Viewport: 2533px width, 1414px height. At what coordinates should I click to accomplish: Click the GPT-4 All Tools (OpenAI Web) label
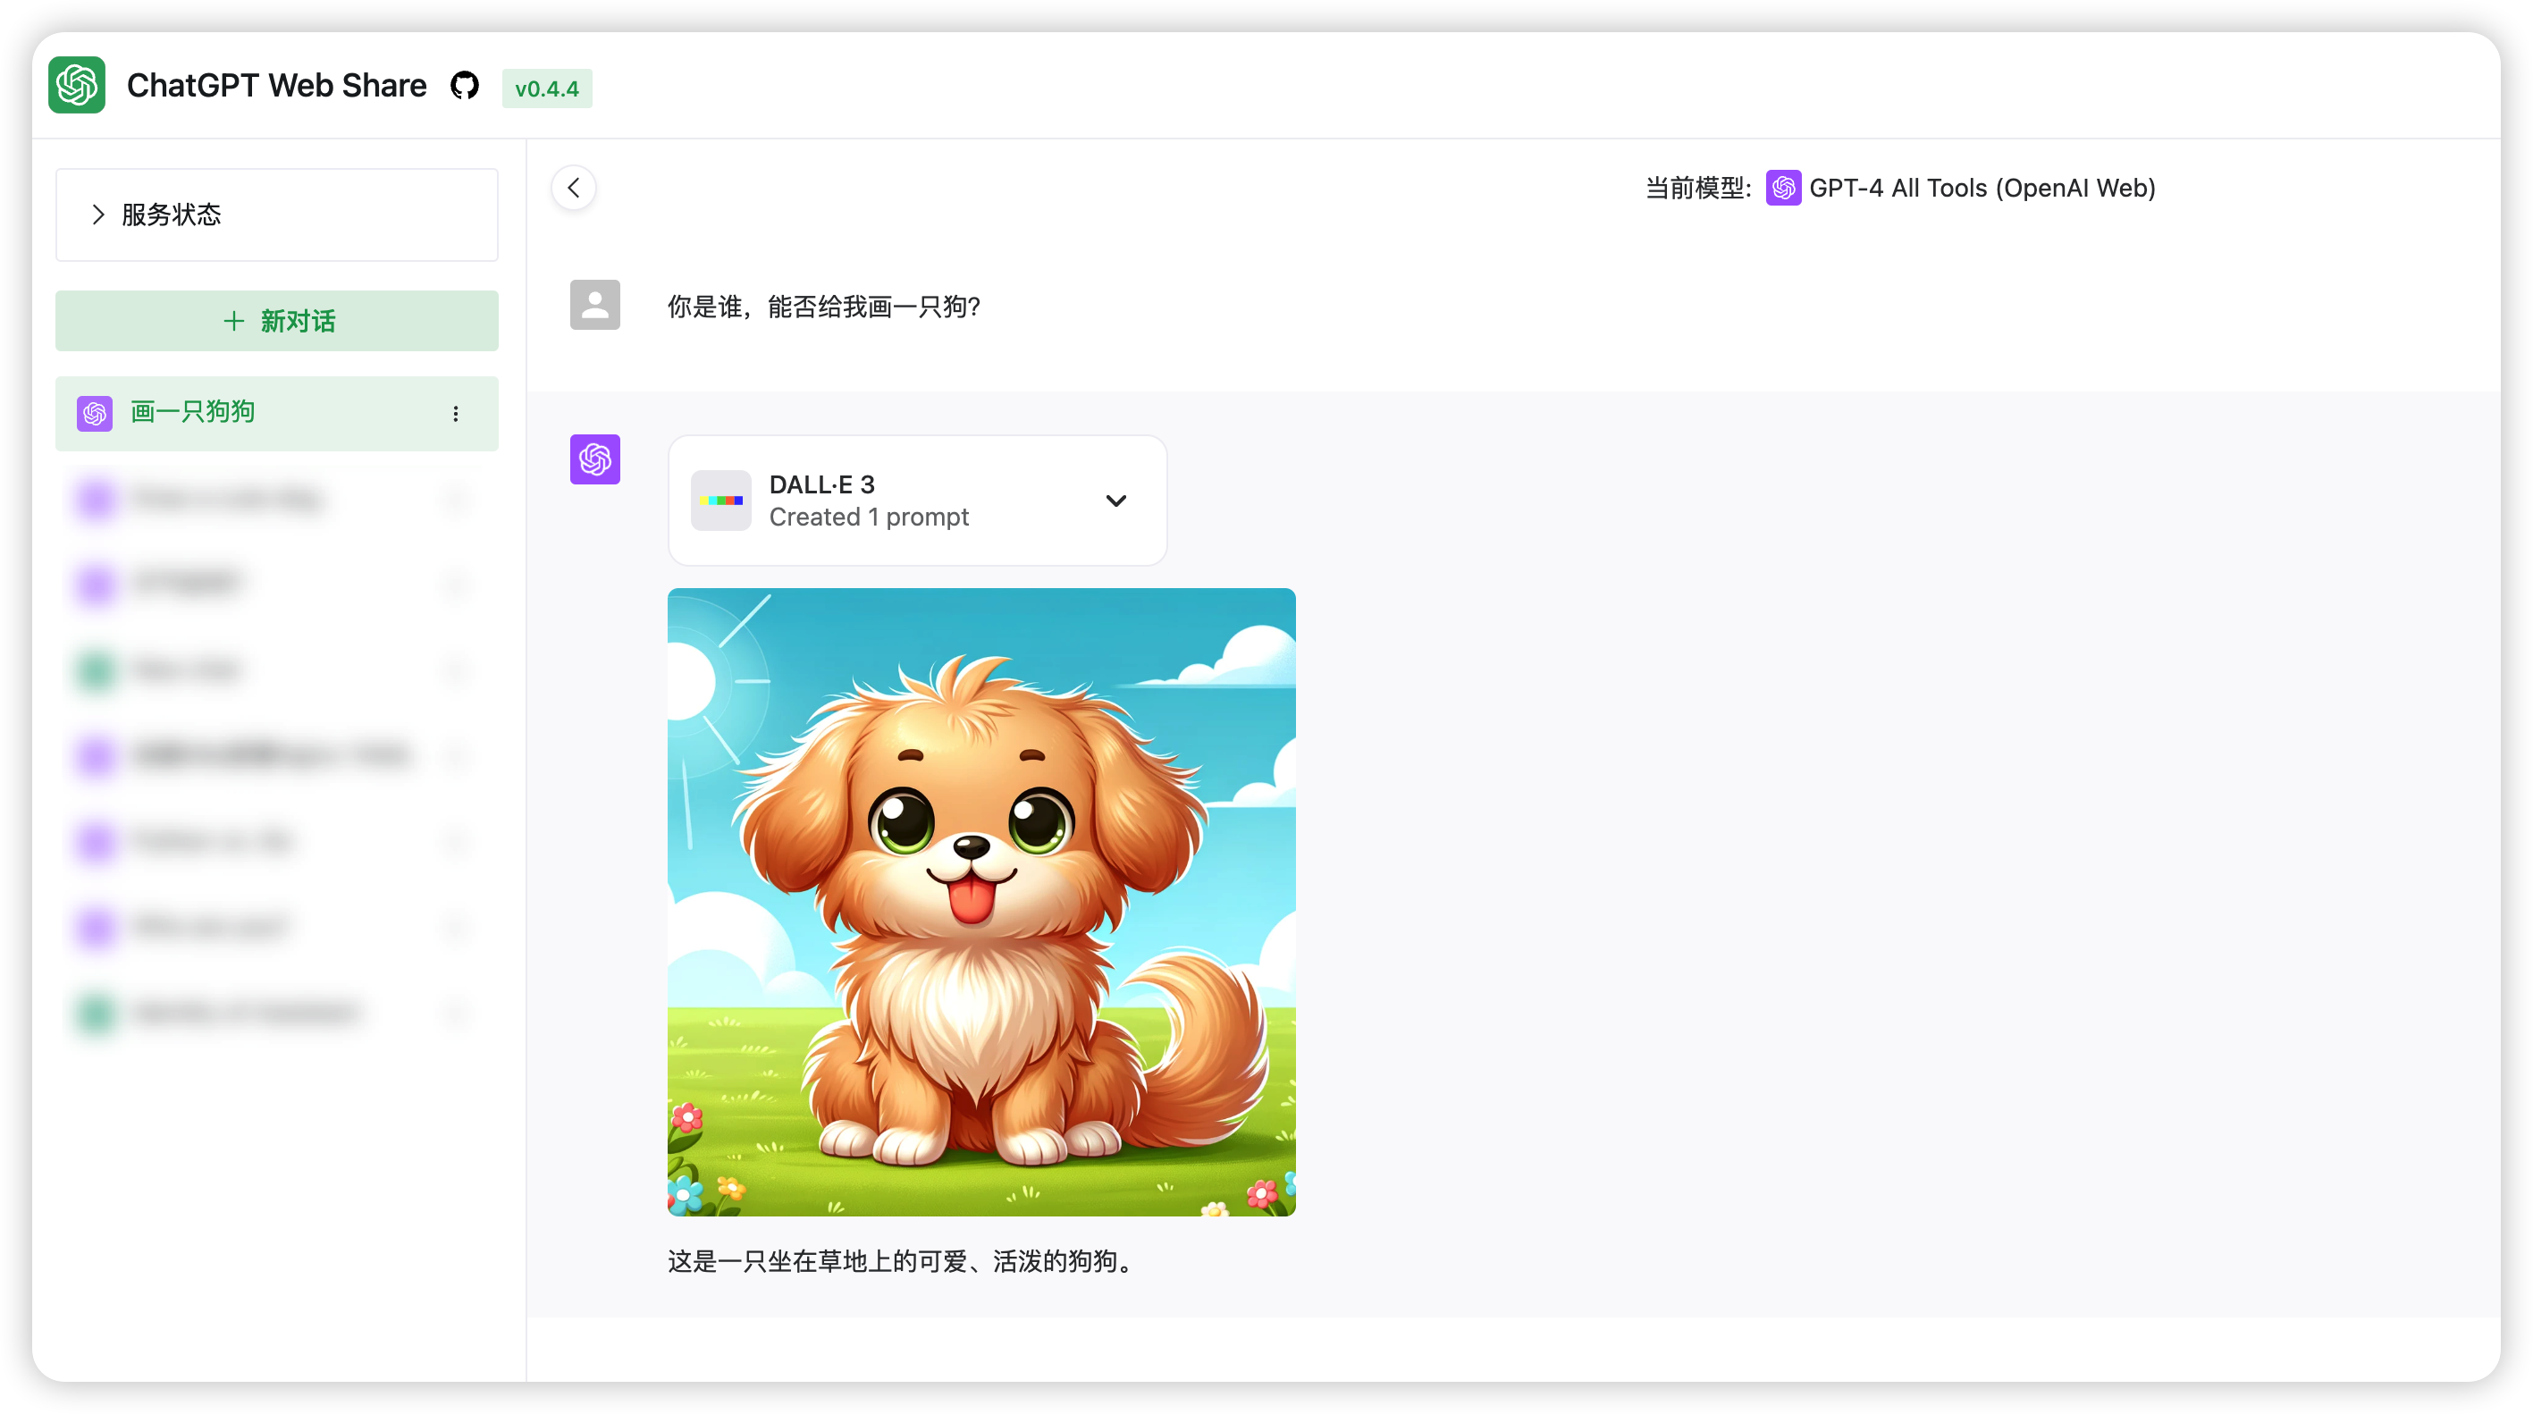(x=1982, y=188)
